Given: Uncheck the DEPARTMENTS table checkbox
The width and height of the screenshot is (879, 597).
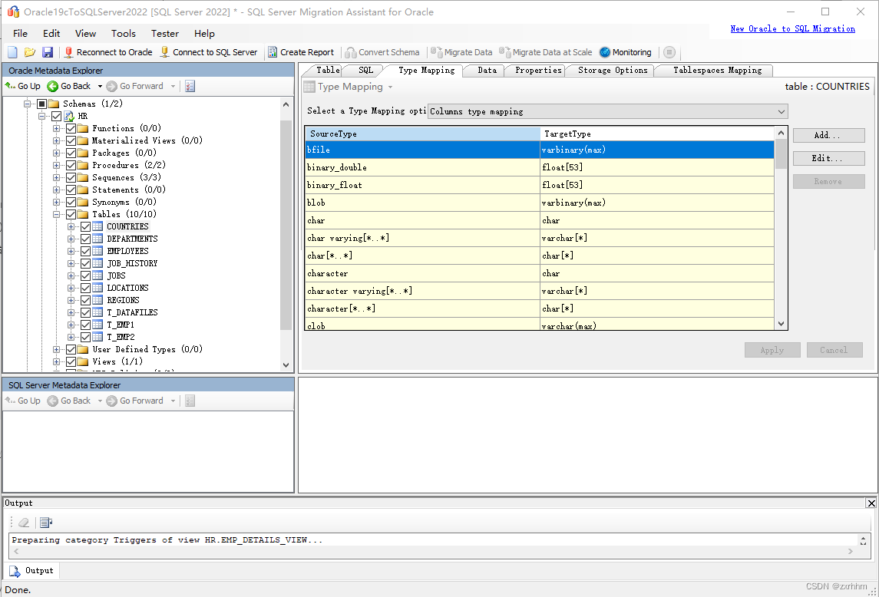Looking at the screenshot, I should [x=85, y=239].
